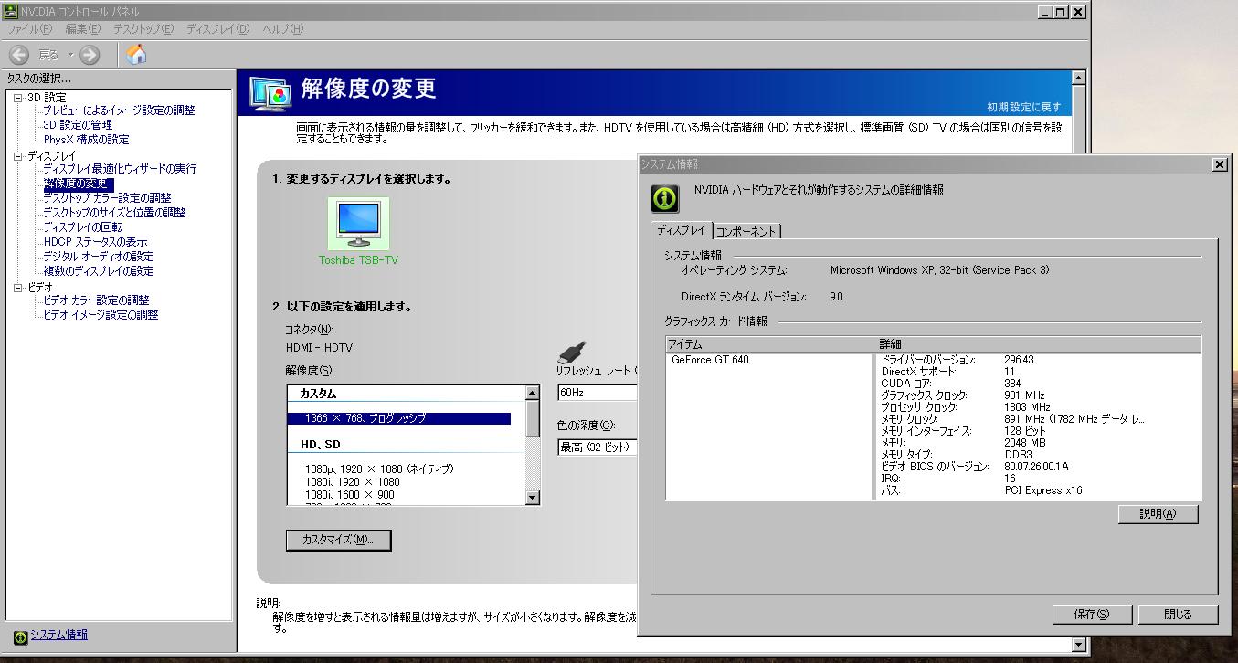Select ビデオ カラー設定の調整 in the tree

pyautogui.click(x=96, y=300)
